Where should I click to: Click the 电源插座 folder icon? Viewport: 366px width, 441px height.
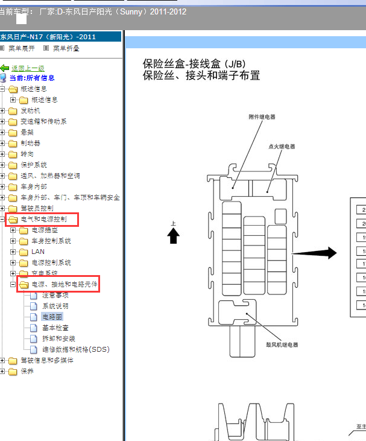24,230
